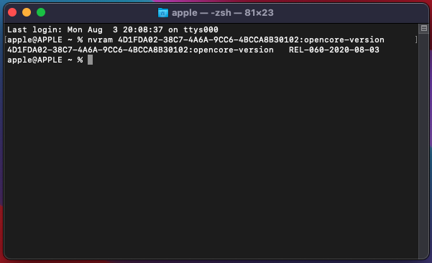432x263 pixels.
Task: Click the window title 'apple — -zsh — 81×23'
Action: coord(223,13)
